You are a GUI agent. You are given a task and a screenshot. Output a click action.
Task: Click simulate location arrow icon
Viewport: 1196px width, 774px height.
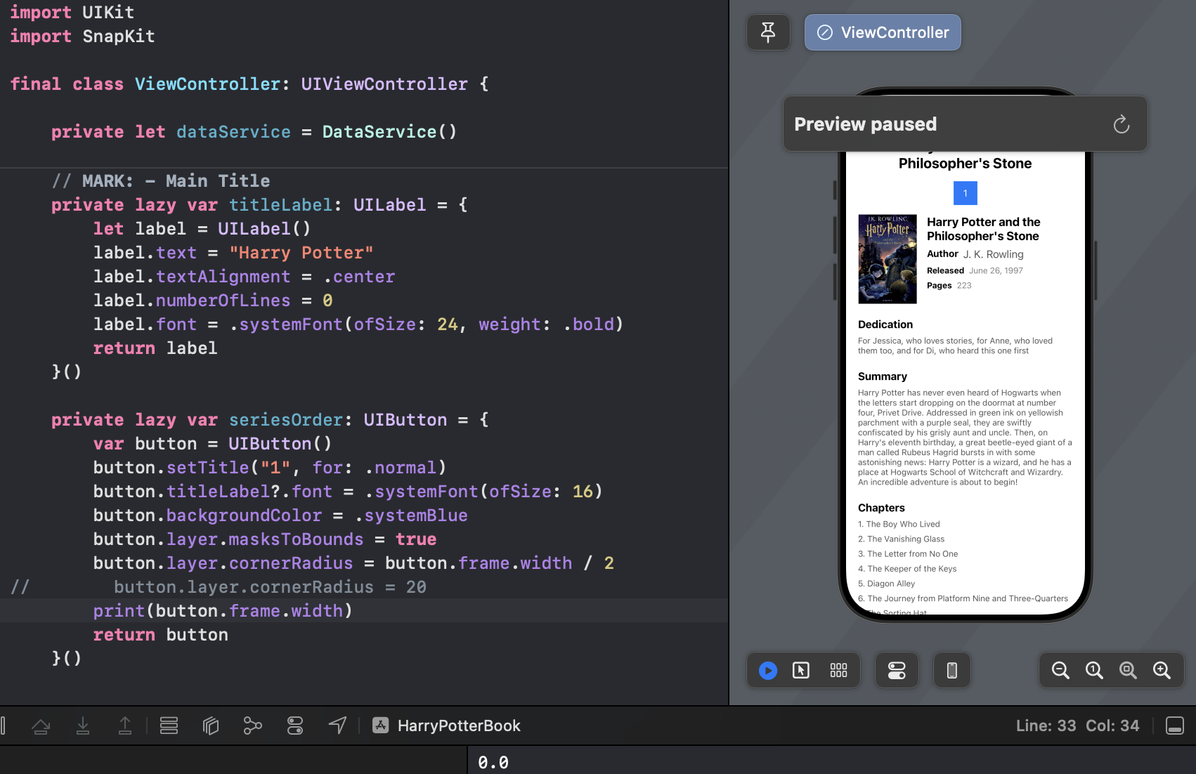point(337,726)
